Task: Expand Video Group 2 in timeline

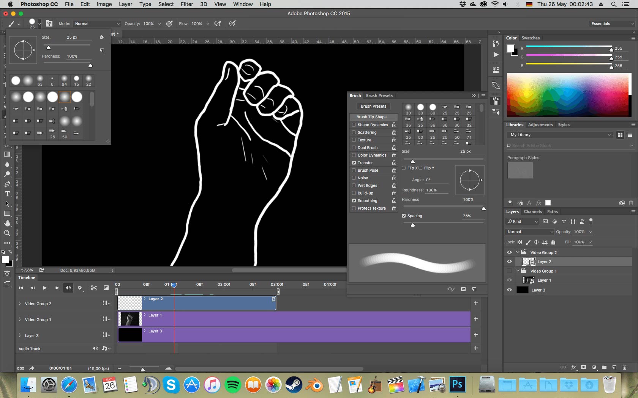Action: pyautogui.click(x=20, y=304)
